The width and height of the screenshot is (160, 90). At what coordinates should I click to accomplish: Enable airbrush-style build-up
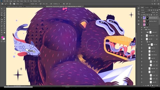(51, 4)
